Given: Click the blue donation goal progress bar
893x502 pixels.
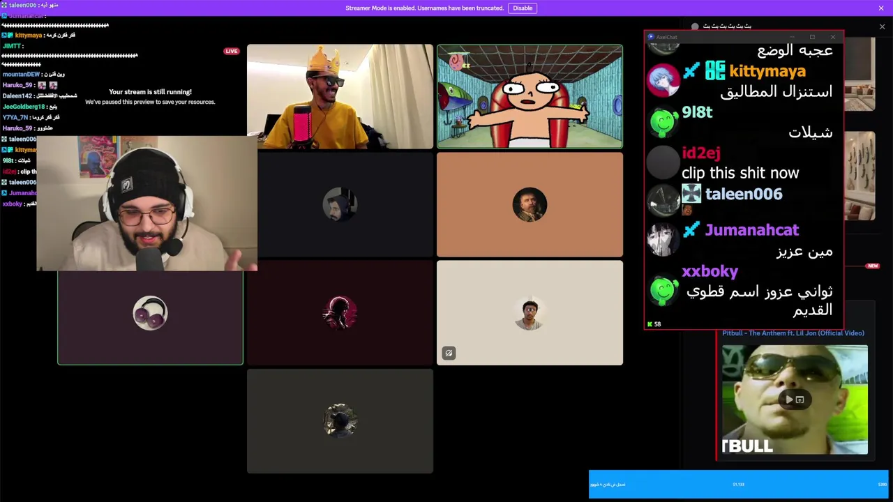Looking at the screenshot, I should click(x=739, y=484).
